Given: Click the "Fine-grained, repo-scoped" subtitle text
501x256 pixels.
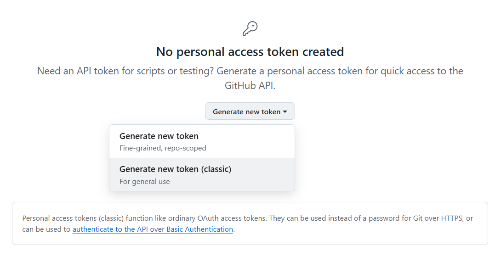Looking at the screenshot, I should click(163, 148).
